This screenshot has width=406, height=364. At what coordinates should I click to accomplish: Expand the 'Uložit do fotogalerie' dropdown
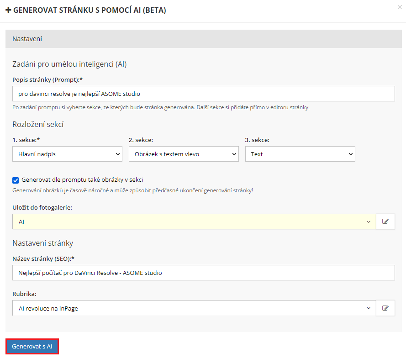[194, 222]
